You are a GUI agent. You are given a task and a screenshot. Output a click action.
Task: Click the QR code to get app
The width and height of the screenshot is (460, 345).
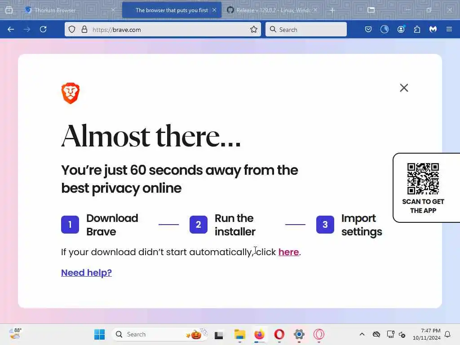coord(423,179)
